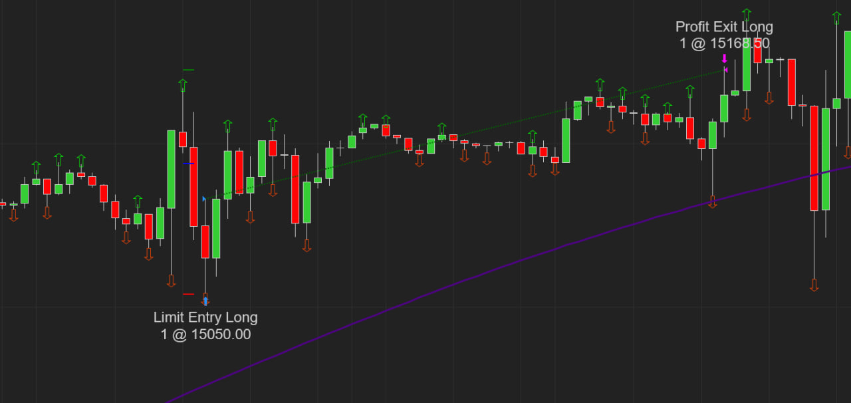
Task: Click the magenta exit triangle ending the dotted line
Action: (x=725, y=70)
